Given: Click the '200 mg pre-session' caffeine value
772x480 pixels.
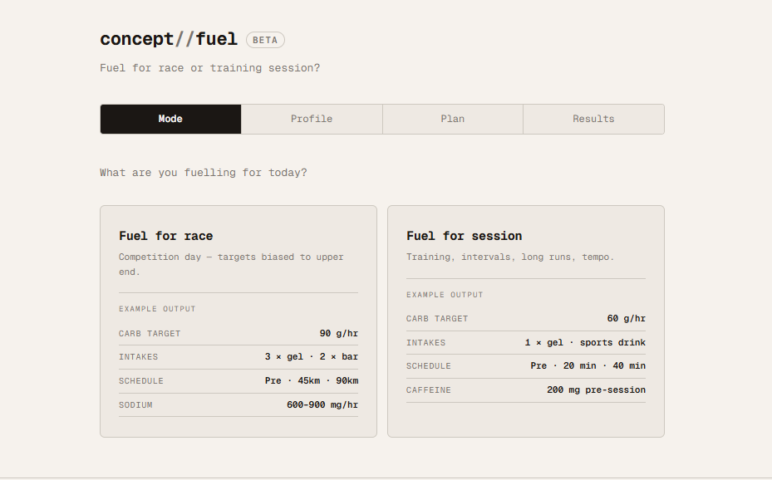Looking at the screenshot, I should [x=596, y=390].
